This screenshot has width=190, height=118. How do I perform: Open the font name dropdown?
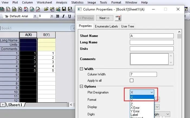[35, 16]
